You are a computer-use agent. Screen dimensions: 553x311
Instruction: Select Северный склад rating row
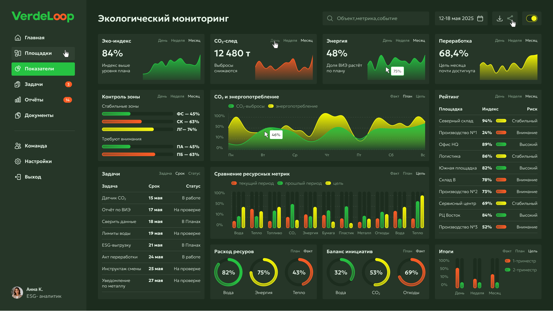tap(488, 121)
